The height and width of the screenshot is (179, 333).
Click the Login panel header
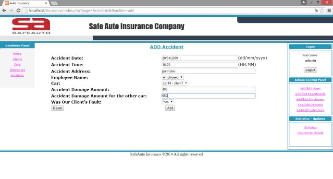[310, 47]
